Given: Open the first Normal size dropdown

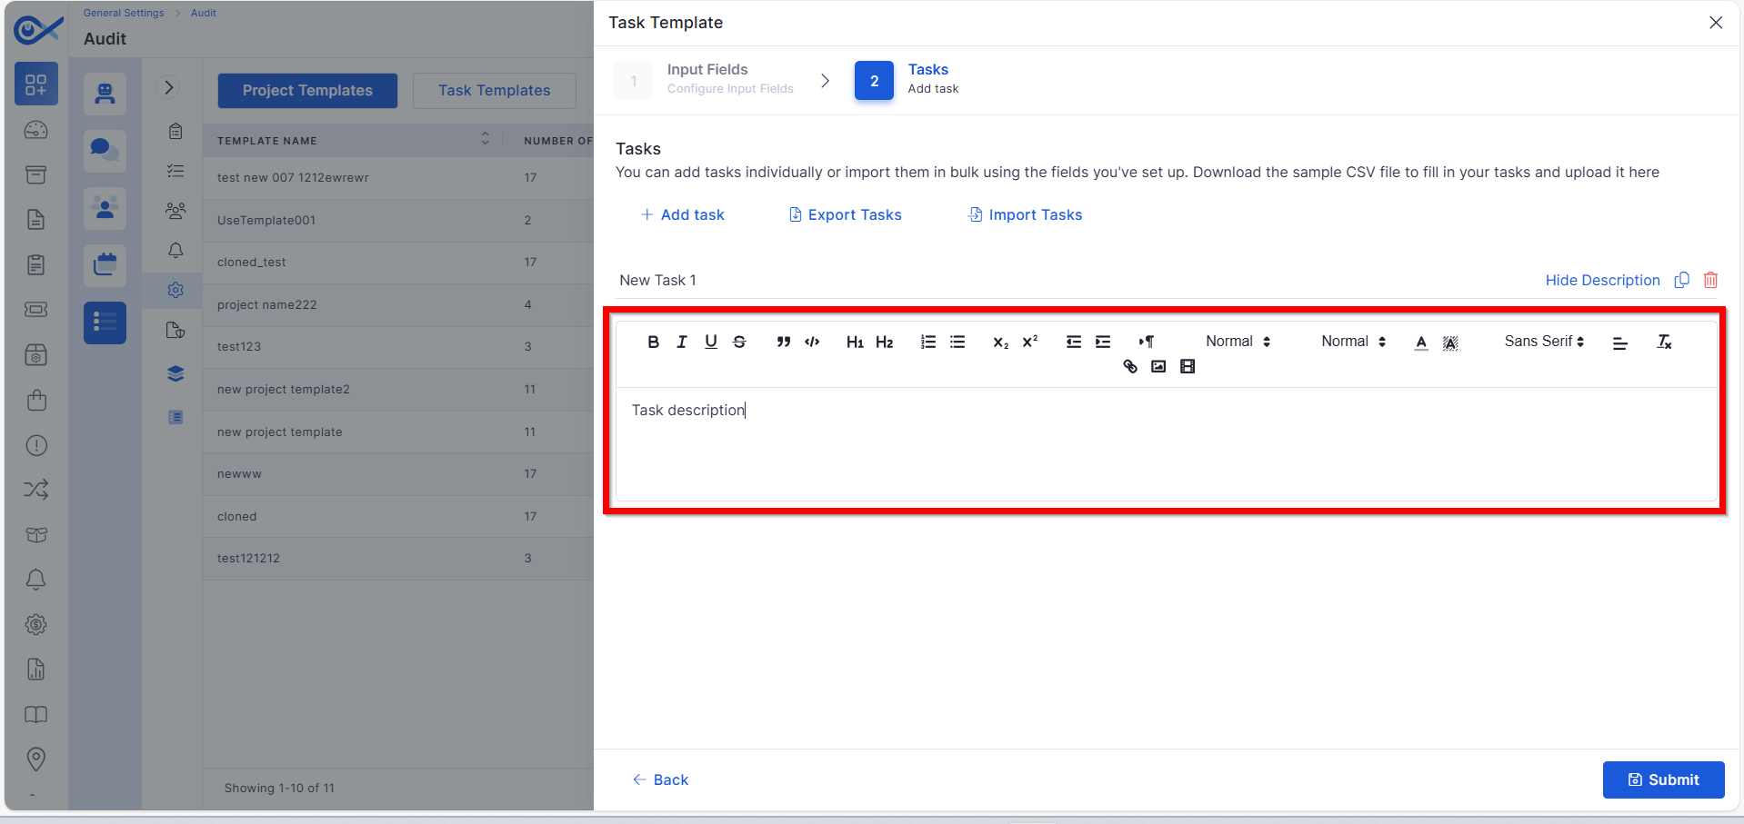Looking at the screenshot, I should (x=1238, y=342).
